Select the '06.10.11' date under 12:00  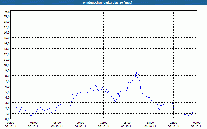click(x=104, y=126)
